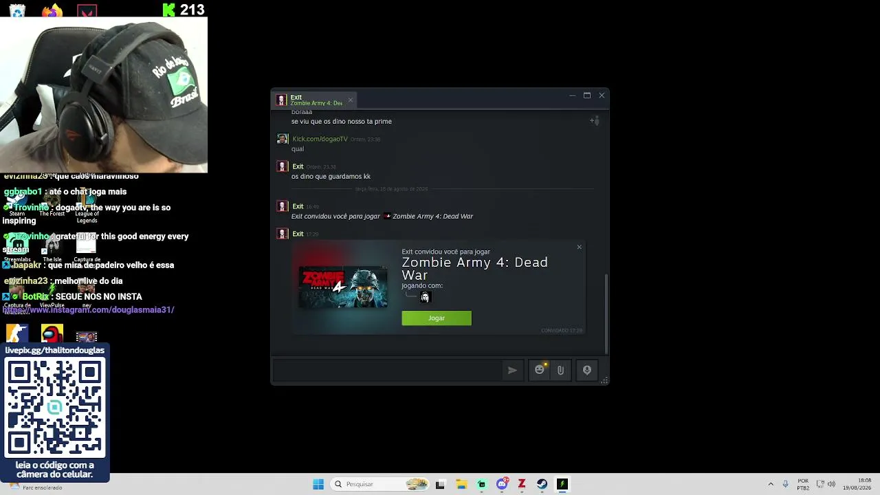The width and height of the screenshot is (880, 495).
Task: Open the weather widget on the taskbar
Action: point(36,487)
